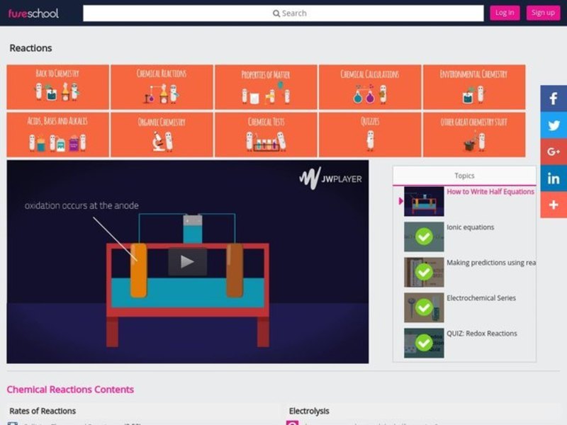Select the Back to Chemistry tile
567x425 pixels.
57,87
